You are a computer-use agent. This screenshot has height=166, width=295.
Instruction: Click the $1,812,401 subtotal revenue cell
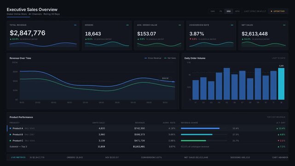[139, 147]
